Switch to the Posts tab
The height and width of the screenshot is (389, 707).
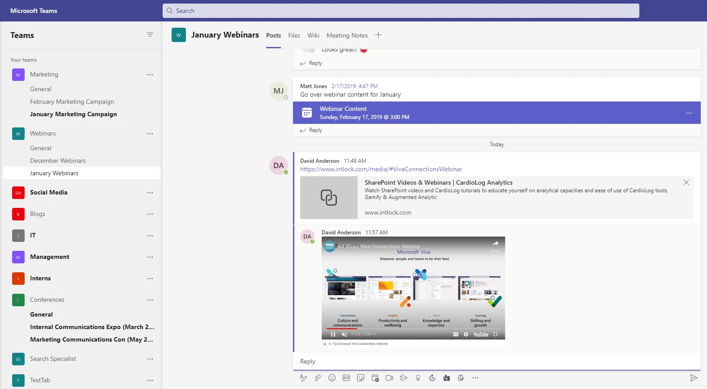point(273,35)
